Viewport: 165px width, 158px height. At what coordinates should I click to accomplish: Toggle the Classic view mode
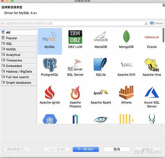click(156, 23)
